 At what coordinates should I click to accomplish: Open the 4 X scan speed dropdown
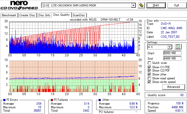click(x=169, y=47)
